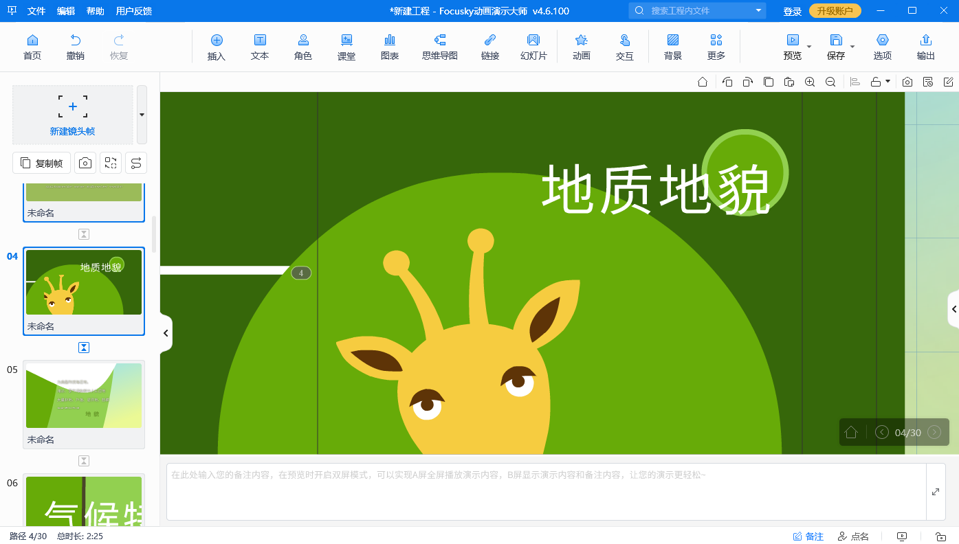Viewport: 959px width, 544px height.
Task: Click the align objects icon
Action: [x=855, y=82]
